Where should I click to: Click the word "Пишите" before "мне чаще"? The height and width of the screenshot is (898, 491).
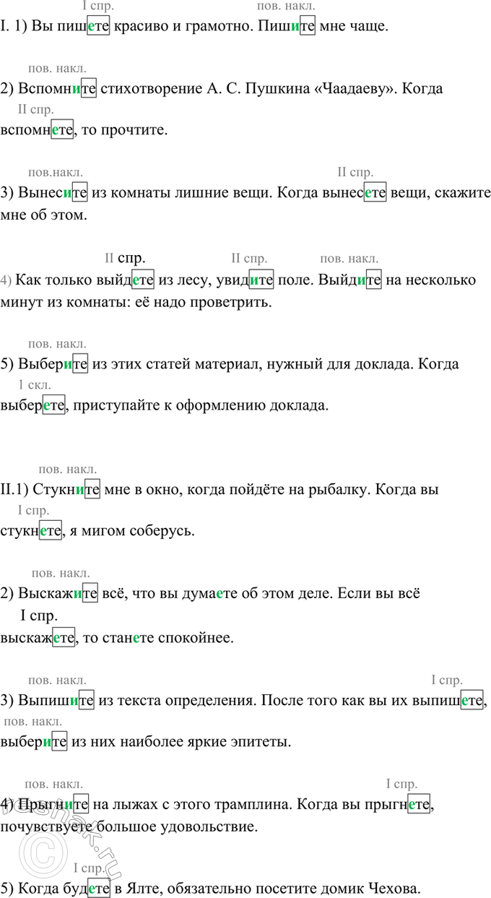pyautogui.click(x=287, y=27)
